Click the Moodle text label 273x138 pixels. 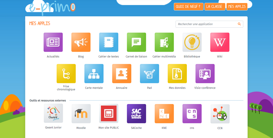[x=81, y=128]
